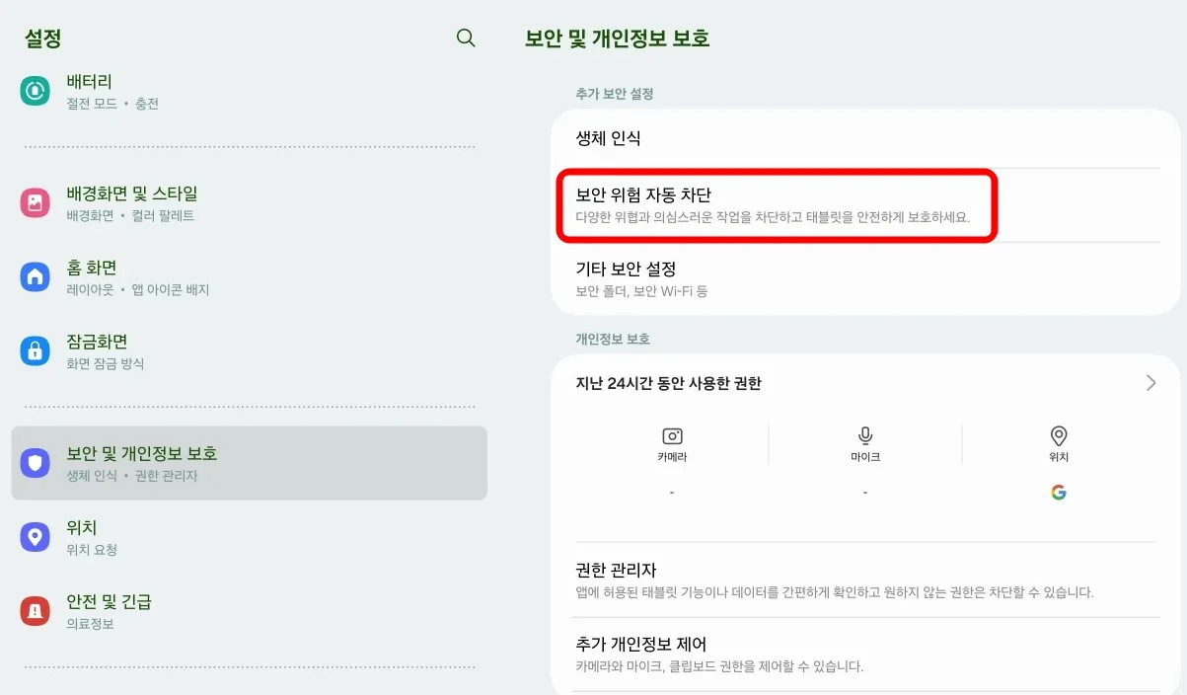Click the 위치 location pin icon
Screen dimensions: 1187x695
point(35,537)
